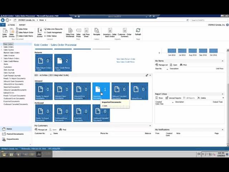Viewport: 229px width, 172px height.
Task: Open Sales Invoices in the navigation pane
Action: [x=9, y=56]
